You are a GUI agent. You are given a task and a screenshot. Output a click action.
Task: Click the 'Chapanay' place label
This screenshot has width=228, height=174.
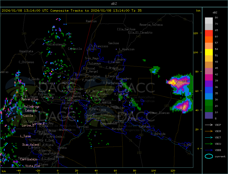(x=108, y=89)
